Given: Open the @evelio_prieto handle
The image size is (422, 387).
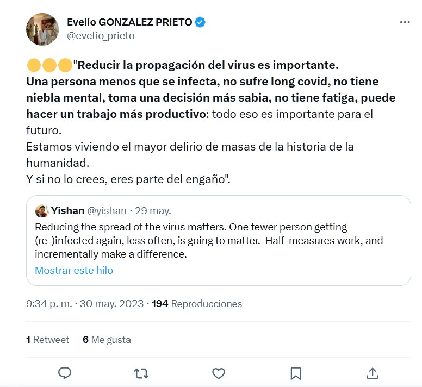Looking at the screenshot, I should tap(101, 36).
